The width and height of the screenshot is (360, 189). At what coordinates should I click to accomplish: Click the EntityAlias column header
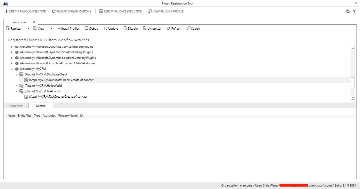click(25, 116)
